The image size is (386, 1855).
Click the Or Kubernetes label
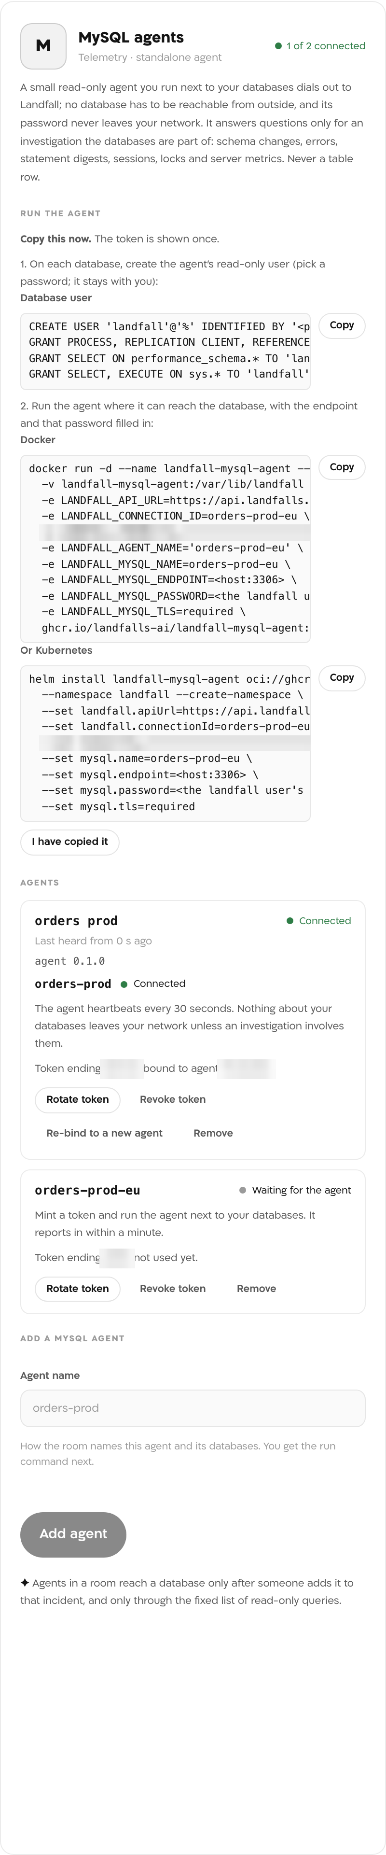tap(56, 650)
